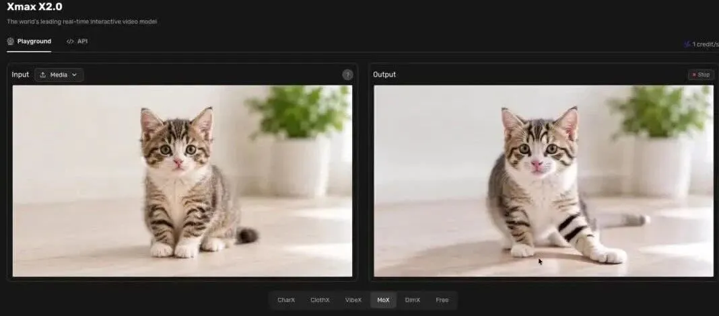The image size is (719, 316).
Task: Select the Free mode
Action: 442,300
